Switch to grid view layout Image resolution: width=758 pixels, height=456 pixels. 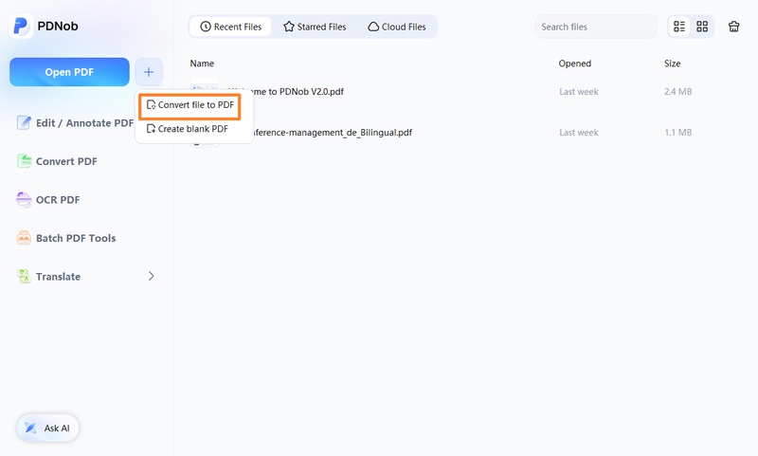click(x=702, y=27)
